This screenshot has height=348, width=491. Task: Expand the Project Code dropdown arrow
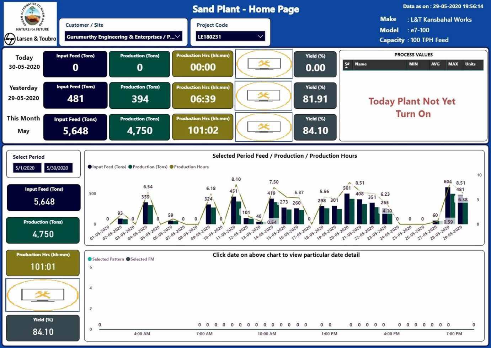pos(260,37)
